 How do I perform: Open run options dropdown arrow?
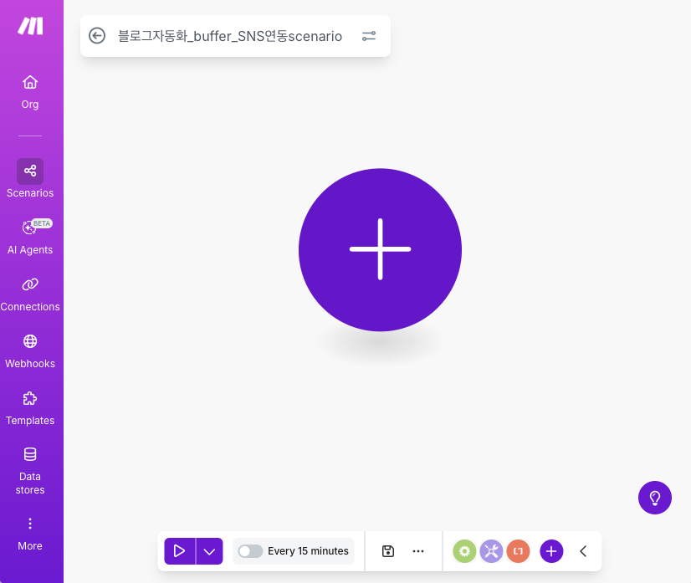[x=209, y=551]
